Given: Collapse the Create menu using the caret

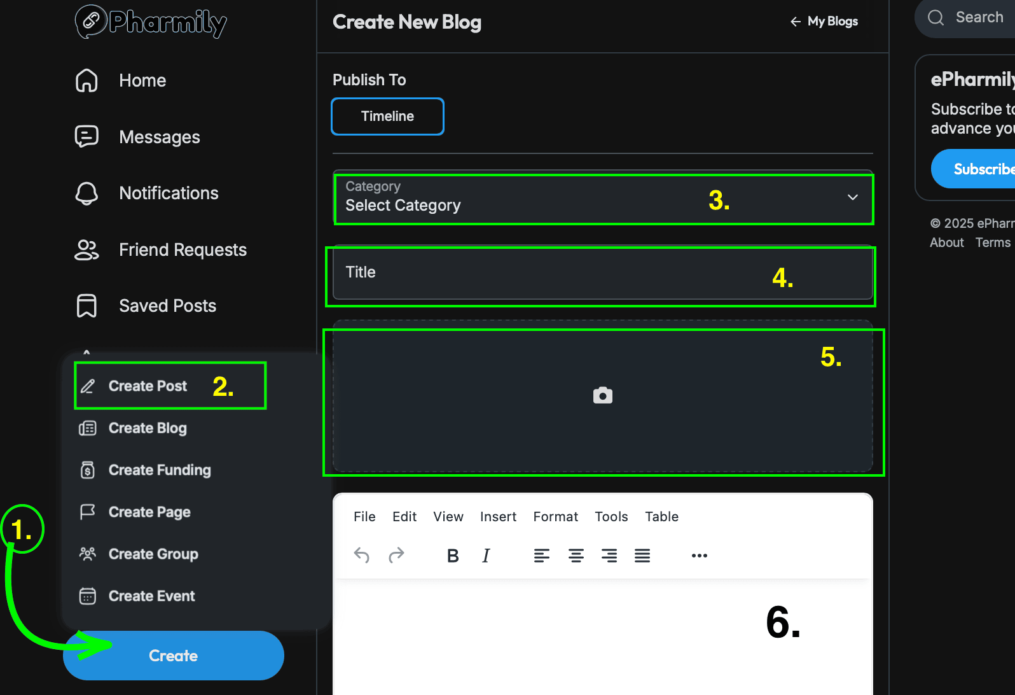Looking at the screenshot, I should coord(86,352).
